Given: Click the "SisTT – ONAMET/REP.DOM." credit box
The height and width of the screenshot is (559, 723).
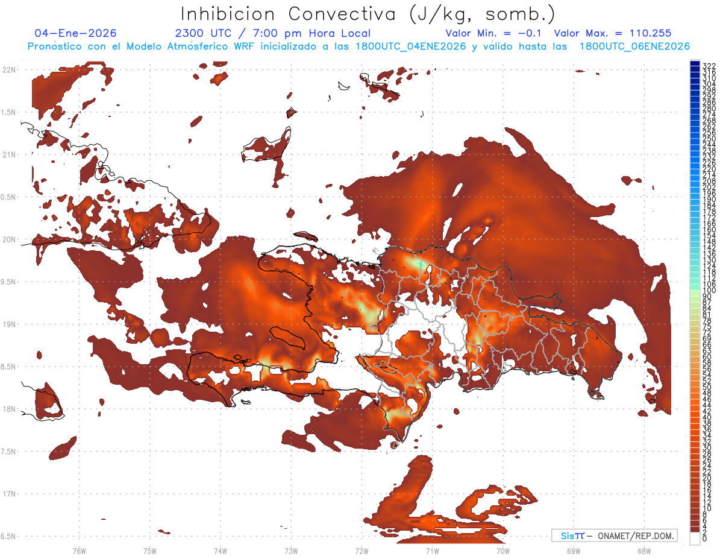Looking at the screenshot, I should pyautogui.click(x=614, y=535).
